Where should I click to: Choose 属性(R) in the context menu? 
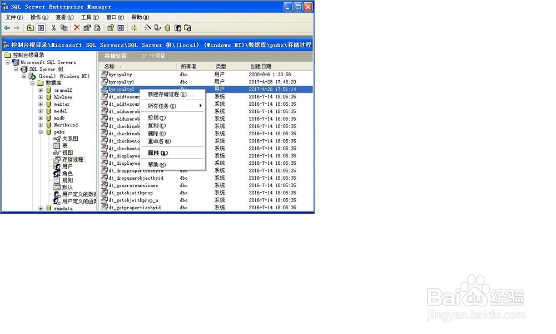[x=173, y=153]
